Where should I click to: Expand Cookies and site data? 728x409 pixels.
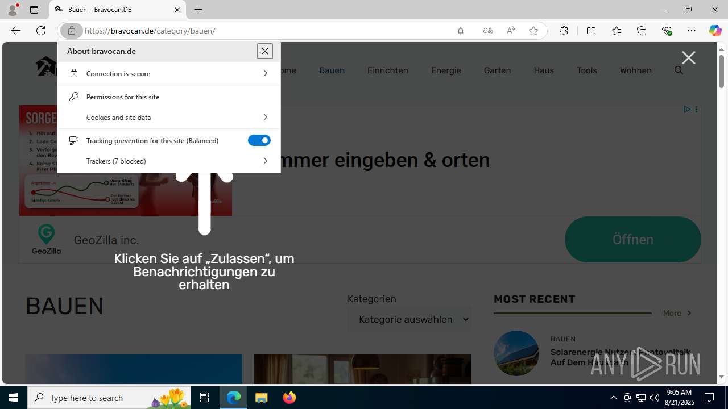click(x=169, y=117)
